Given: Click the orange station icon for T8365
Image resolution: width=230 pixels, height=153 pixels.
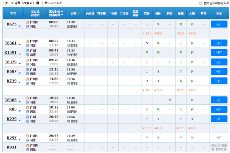Looking at the screenshot, I should coord(27,98).
